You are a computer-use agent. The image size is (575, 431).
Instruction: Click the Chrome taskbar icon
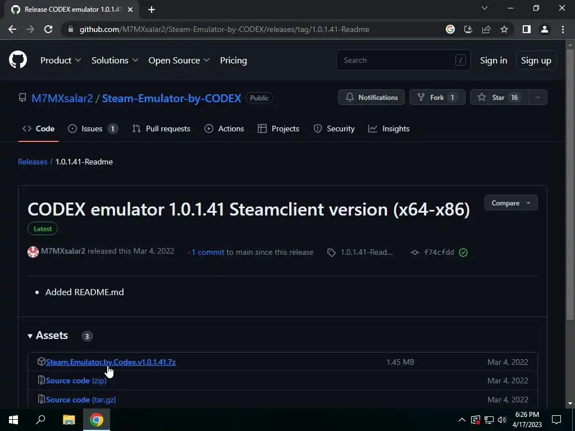click(x=97, y=420)
